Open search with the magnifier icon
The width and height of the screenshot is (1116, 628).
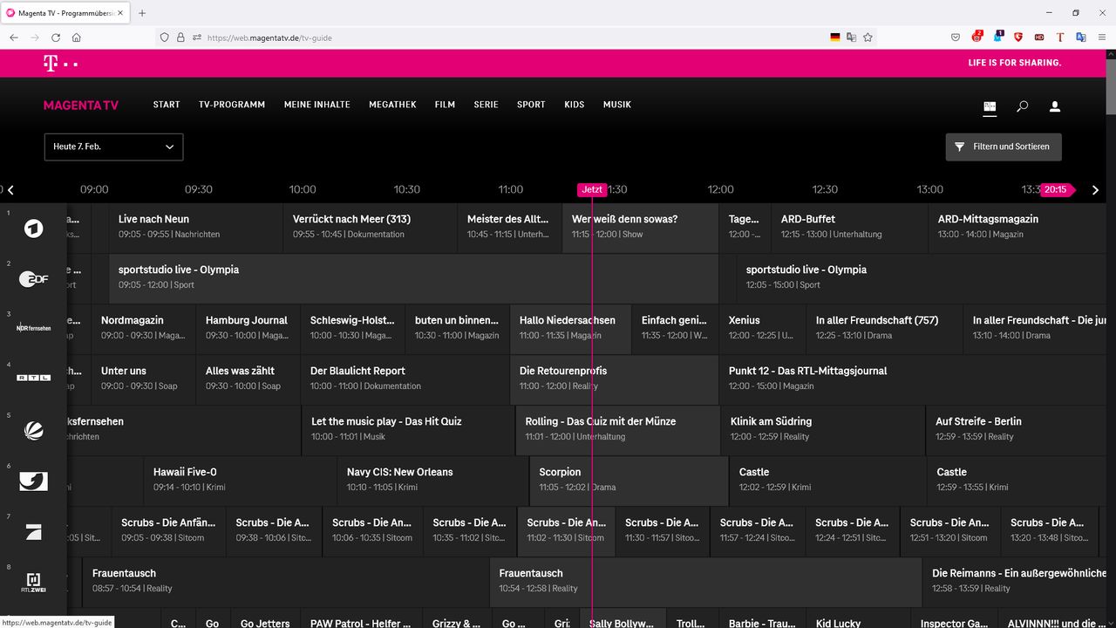coord(1022,106)
